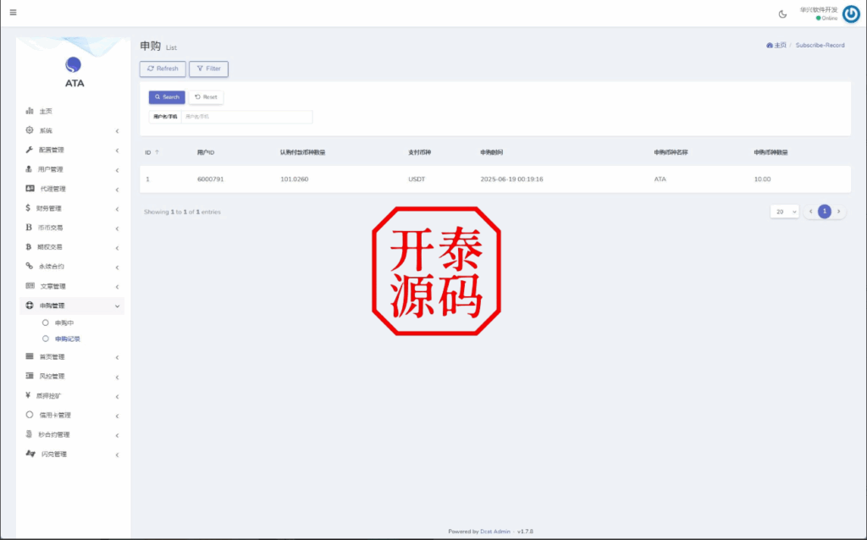Click the ID card icon for 代理管理
The height and width of the screenshot is (540, 867).
30,189
